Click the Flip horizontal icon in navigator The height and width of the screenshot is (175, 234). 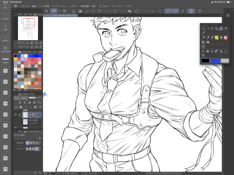click(36, 47)
